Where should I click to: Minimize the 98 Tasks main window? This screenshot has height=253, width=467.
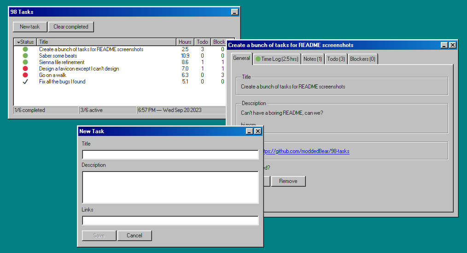[x=234, y=12]
